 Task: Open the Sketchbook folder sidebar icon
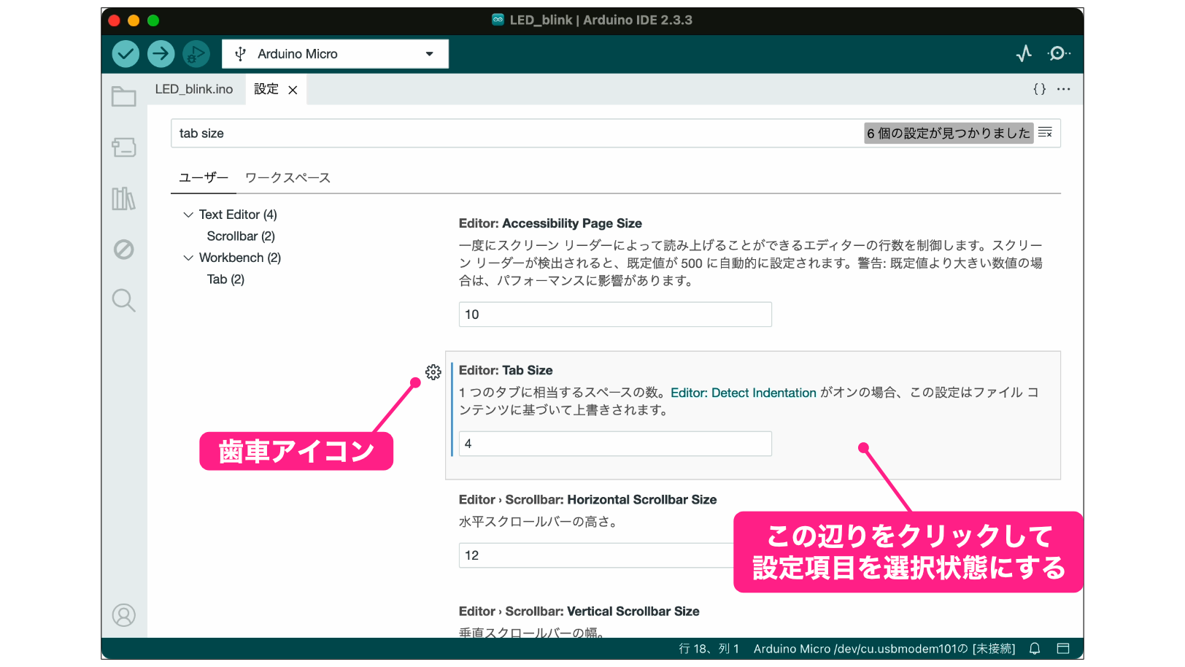(x=124, y=96)
